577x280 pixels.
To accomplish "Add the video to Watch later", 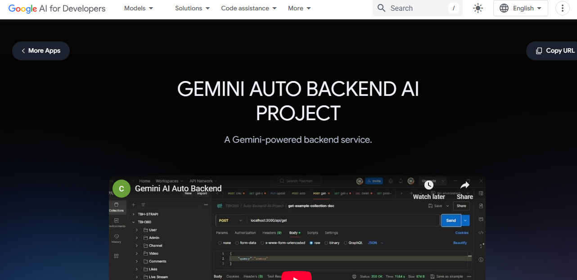I will tap(429, 190).
